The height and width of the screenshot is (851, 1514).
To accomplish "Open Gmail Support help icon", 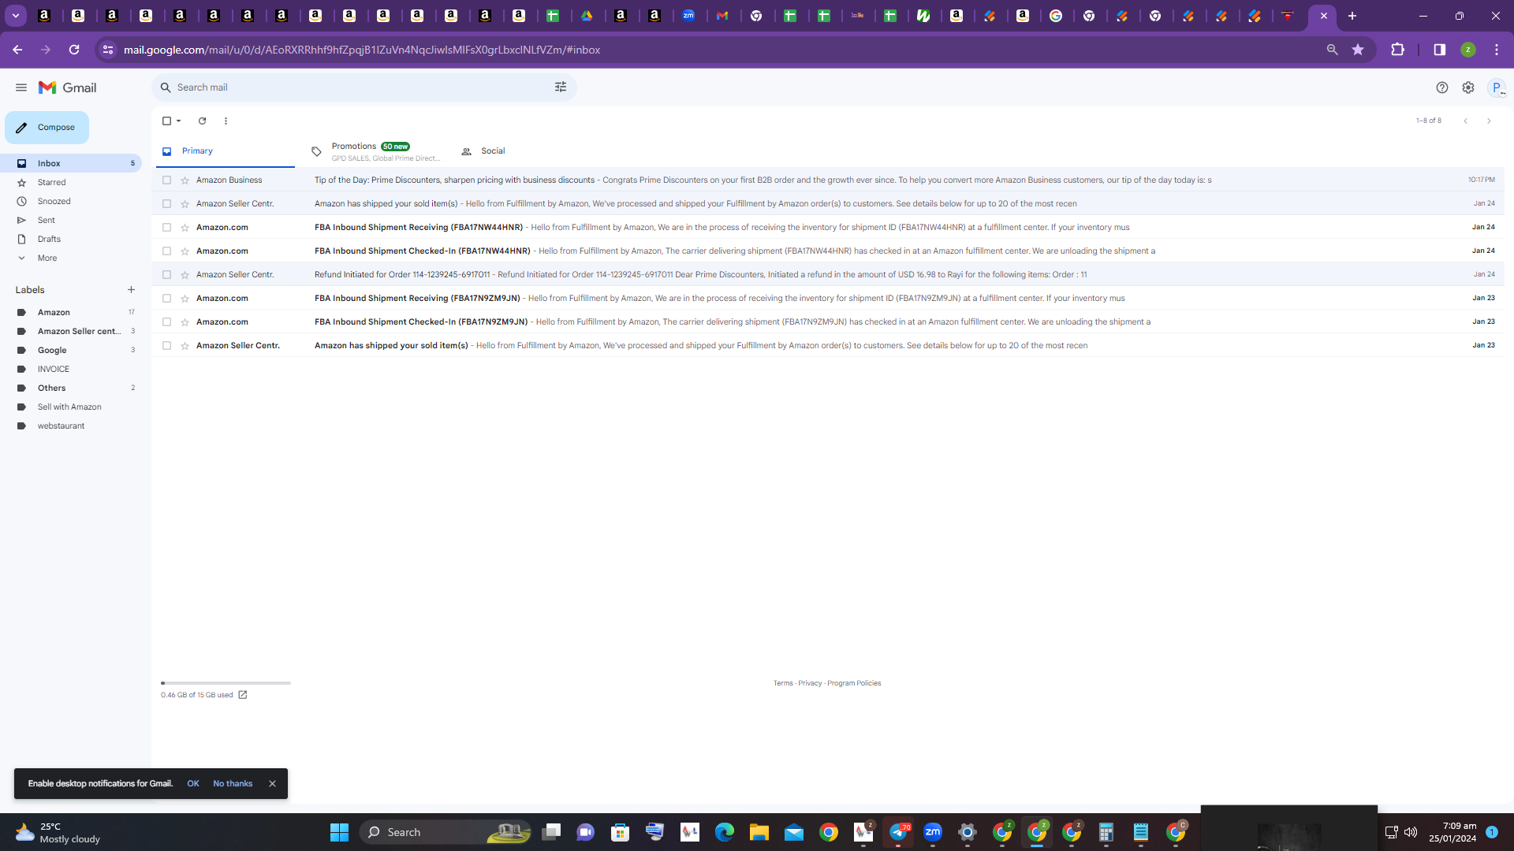I will click(1441, 87).
